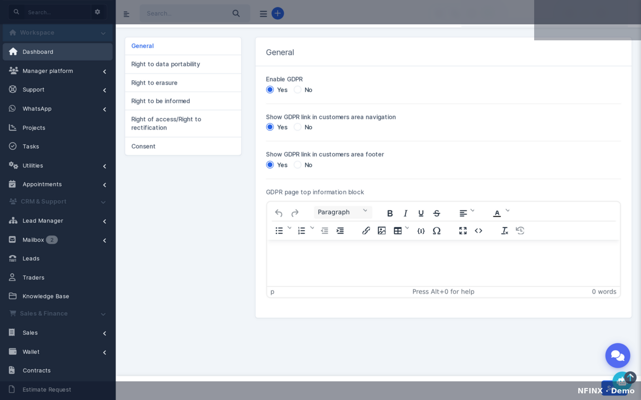Open numbered list style dropdown arrow
The height and width of the screenshot is (400, 641).
coord(312,228)
